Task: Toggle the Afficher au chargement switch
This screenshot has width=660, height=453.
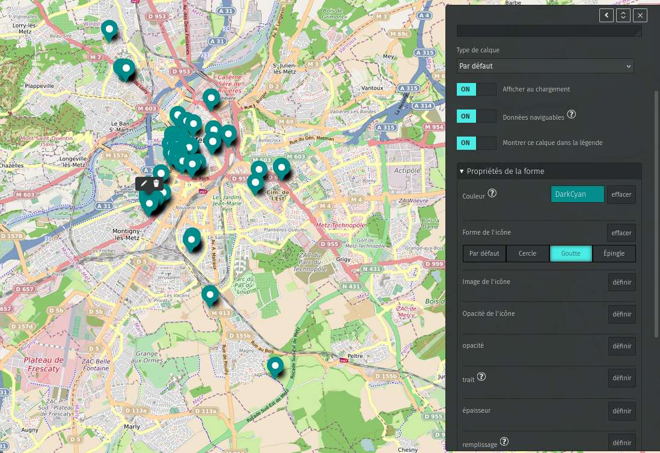Action: point(476,90)
